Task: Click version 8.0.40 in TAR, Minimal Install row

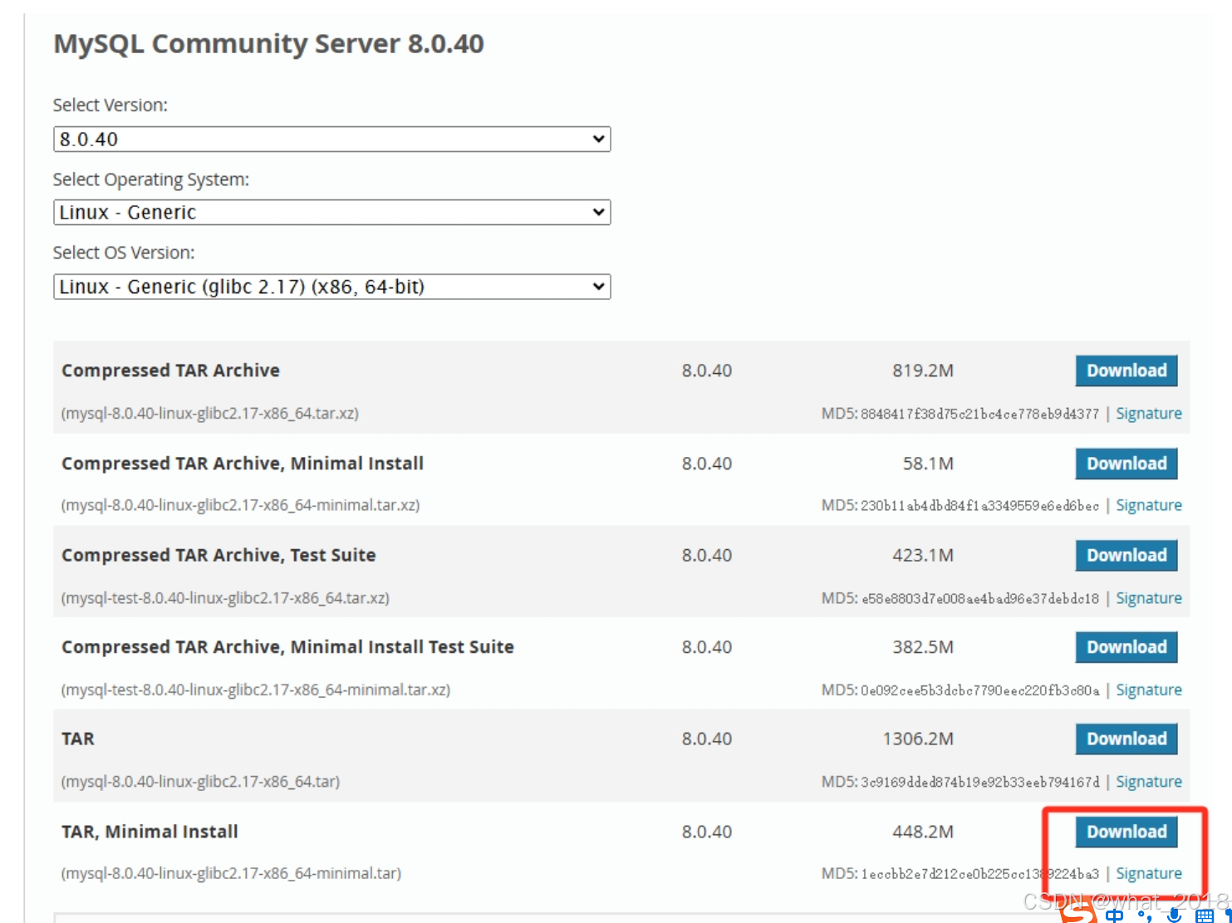Action: pos(707,832)
